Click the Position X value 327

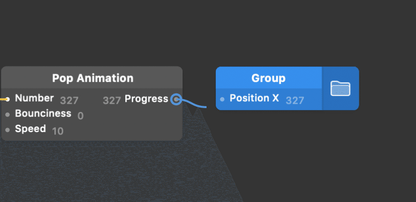tap(295, 101)
